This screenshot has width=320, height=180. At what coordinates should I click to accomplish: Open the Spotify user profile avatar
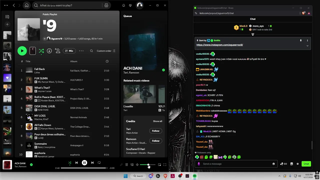coord(139,5)
